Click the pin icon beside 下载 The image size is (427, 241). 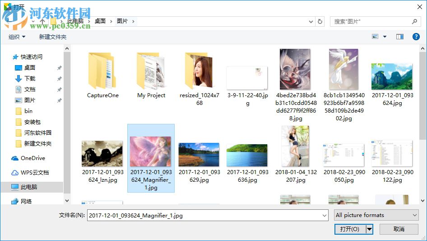pos(60,79)
